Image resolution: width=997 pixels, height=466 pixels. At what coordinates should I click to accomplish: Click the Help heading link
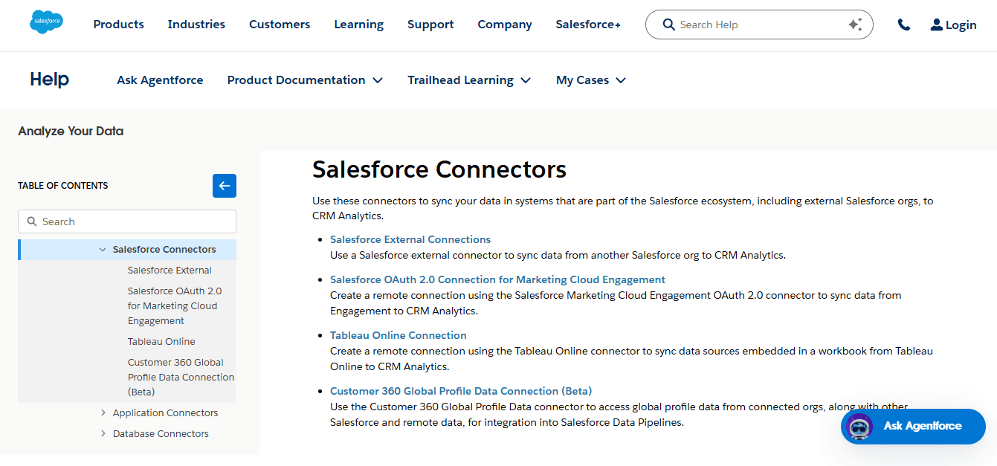point(50,80)
